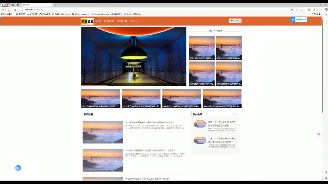Click the translate icon in address bar

tap(292, 10)
